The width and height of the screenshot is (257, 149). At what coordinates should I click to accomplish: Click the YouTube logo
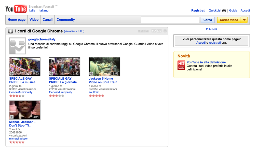16,9
